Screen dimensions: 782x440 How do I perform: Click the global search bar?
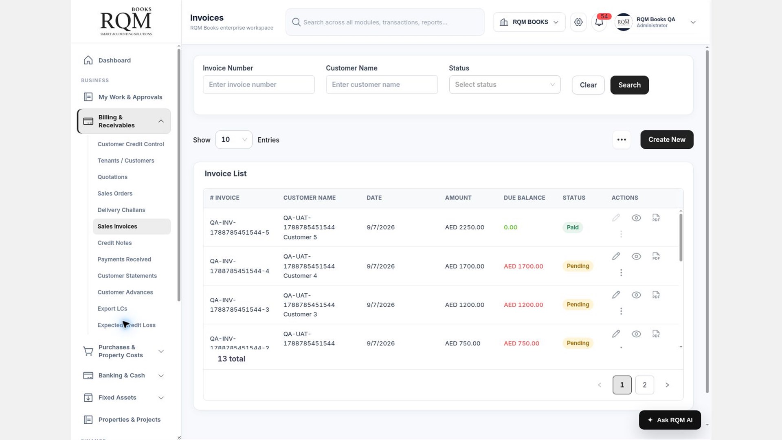pos(385,22)
